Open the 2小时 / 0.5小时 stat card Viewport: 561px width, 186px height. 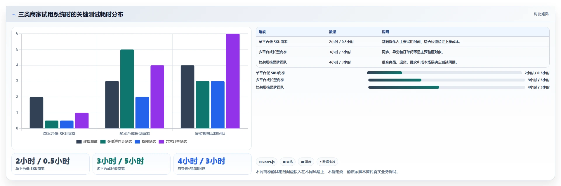tap(51, 164)
